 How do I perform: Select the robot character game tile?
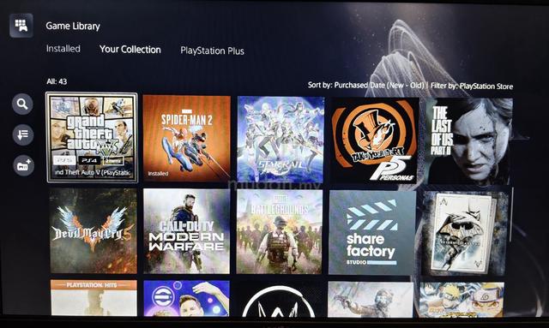[x=371, y=300]
